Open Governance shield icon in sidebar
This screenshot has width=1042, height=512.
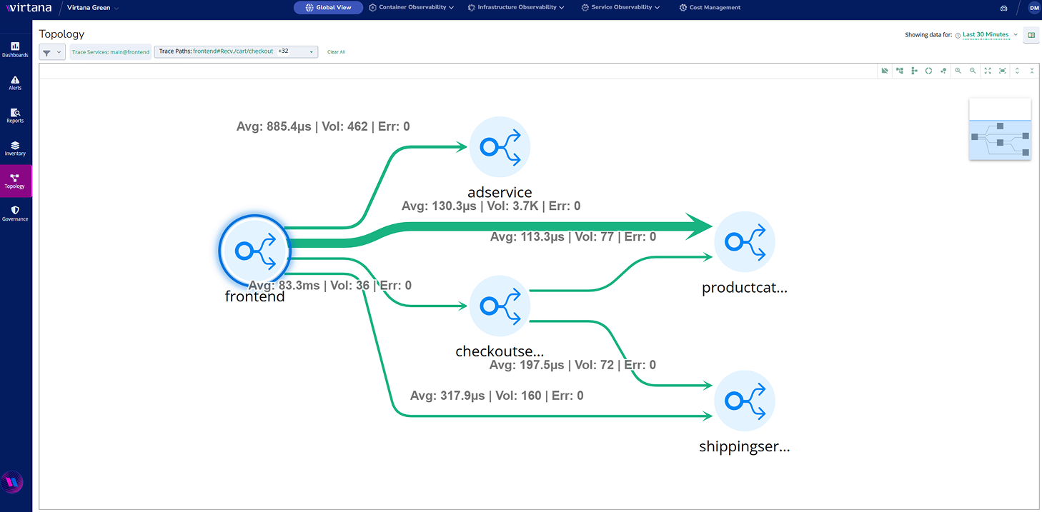point(15,214)
